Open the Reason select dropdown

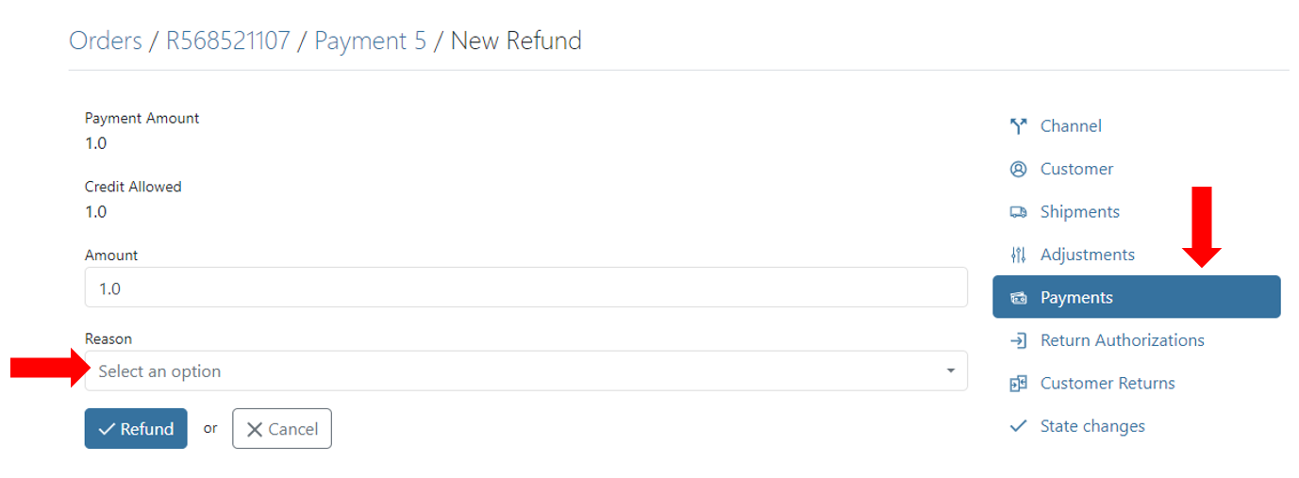pyautogui.click(x=526, y=371)
